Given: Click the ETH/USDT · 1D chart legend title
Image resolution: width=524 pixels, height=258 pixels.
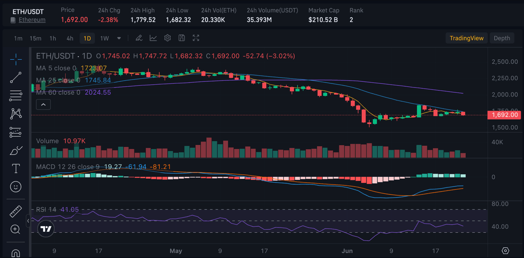Looking at the screenshot, I should point(64,56).
